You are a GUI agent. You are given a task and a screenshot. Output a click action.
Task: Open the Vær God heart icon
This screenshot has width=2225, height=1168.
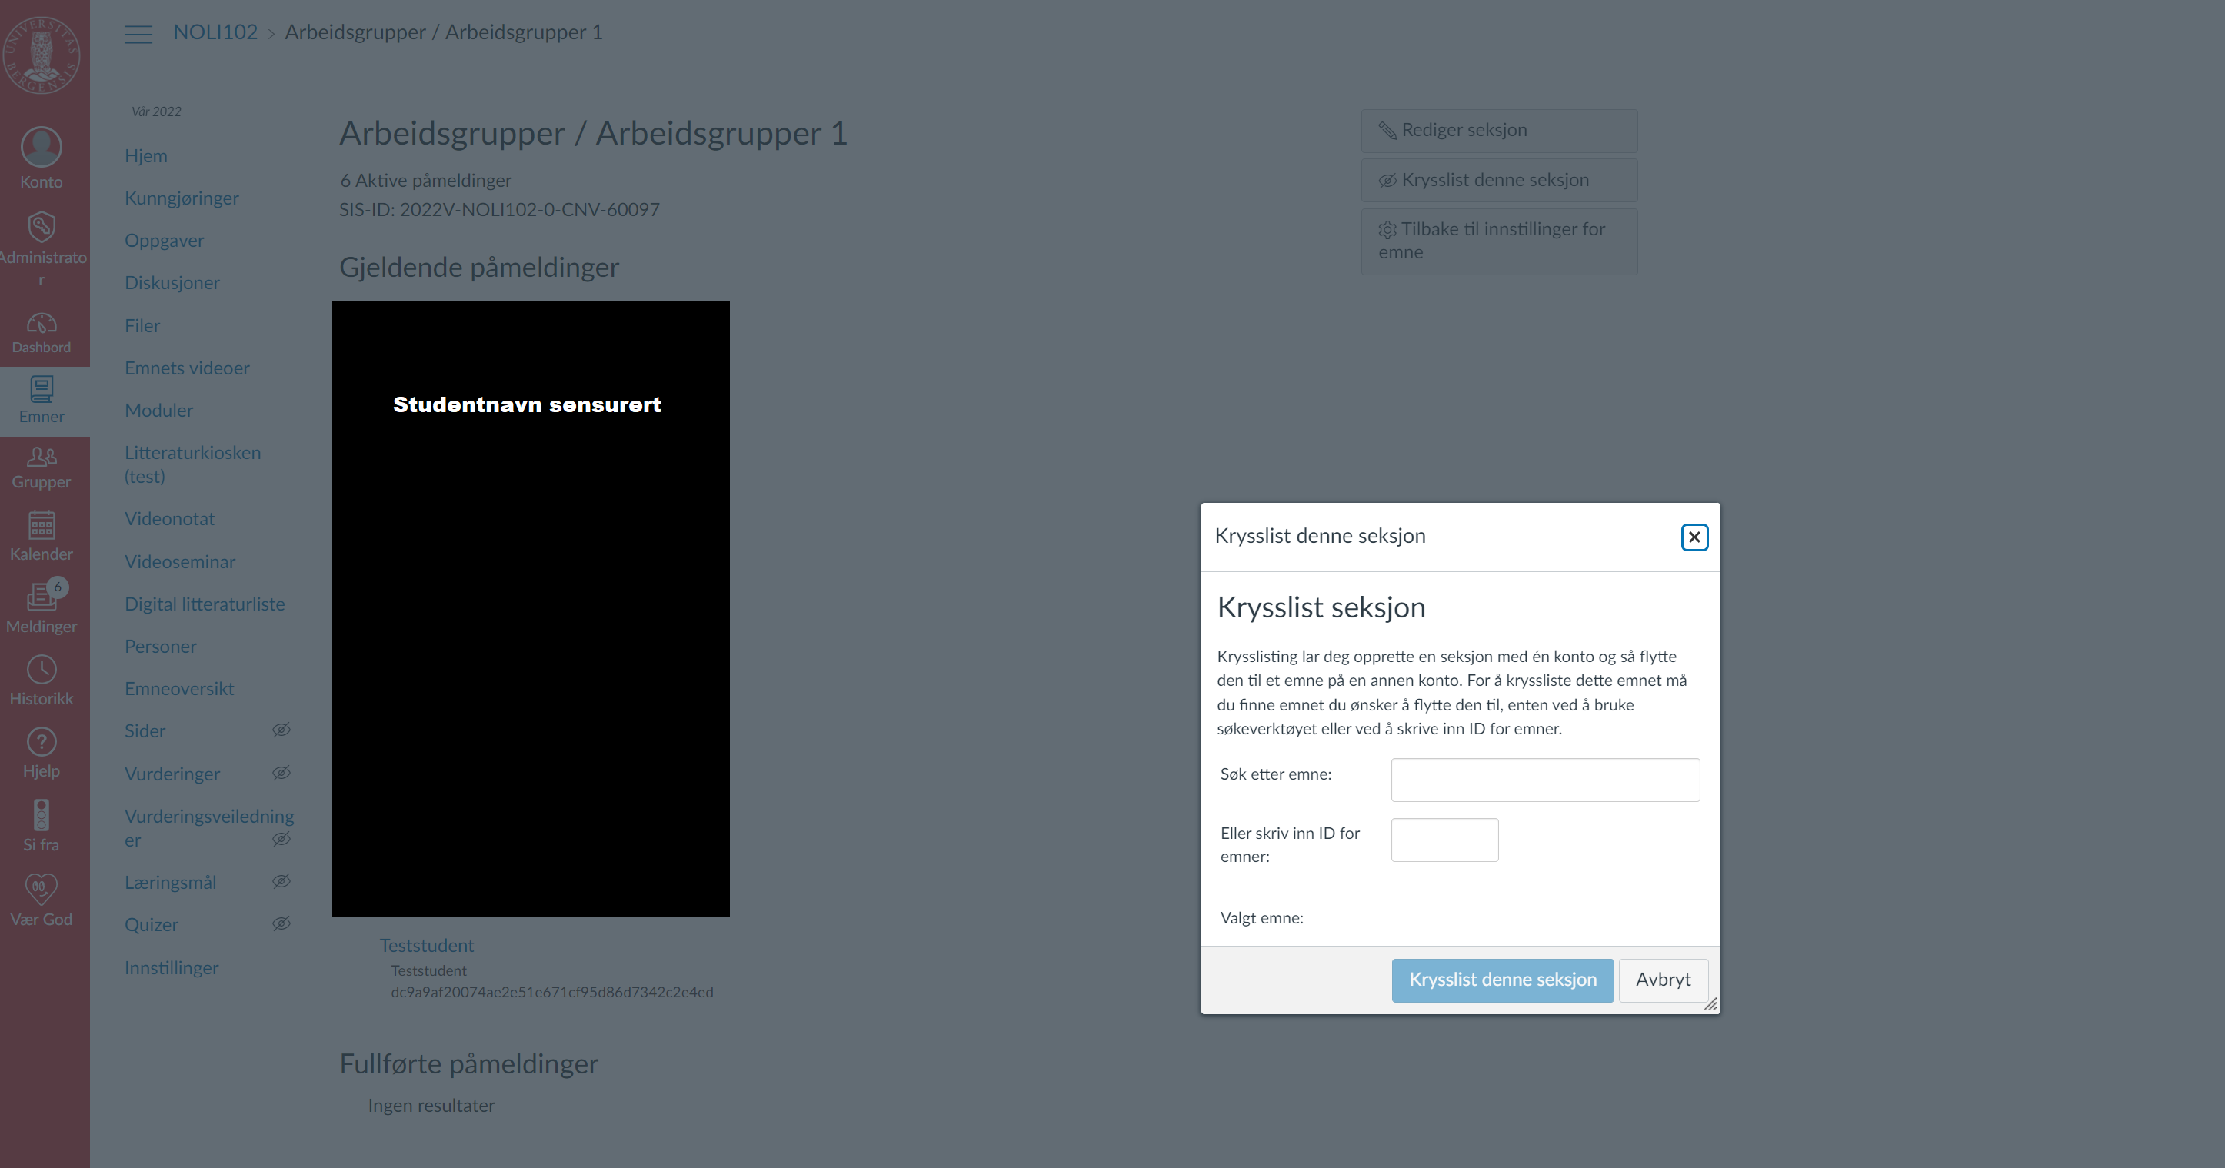42,888
